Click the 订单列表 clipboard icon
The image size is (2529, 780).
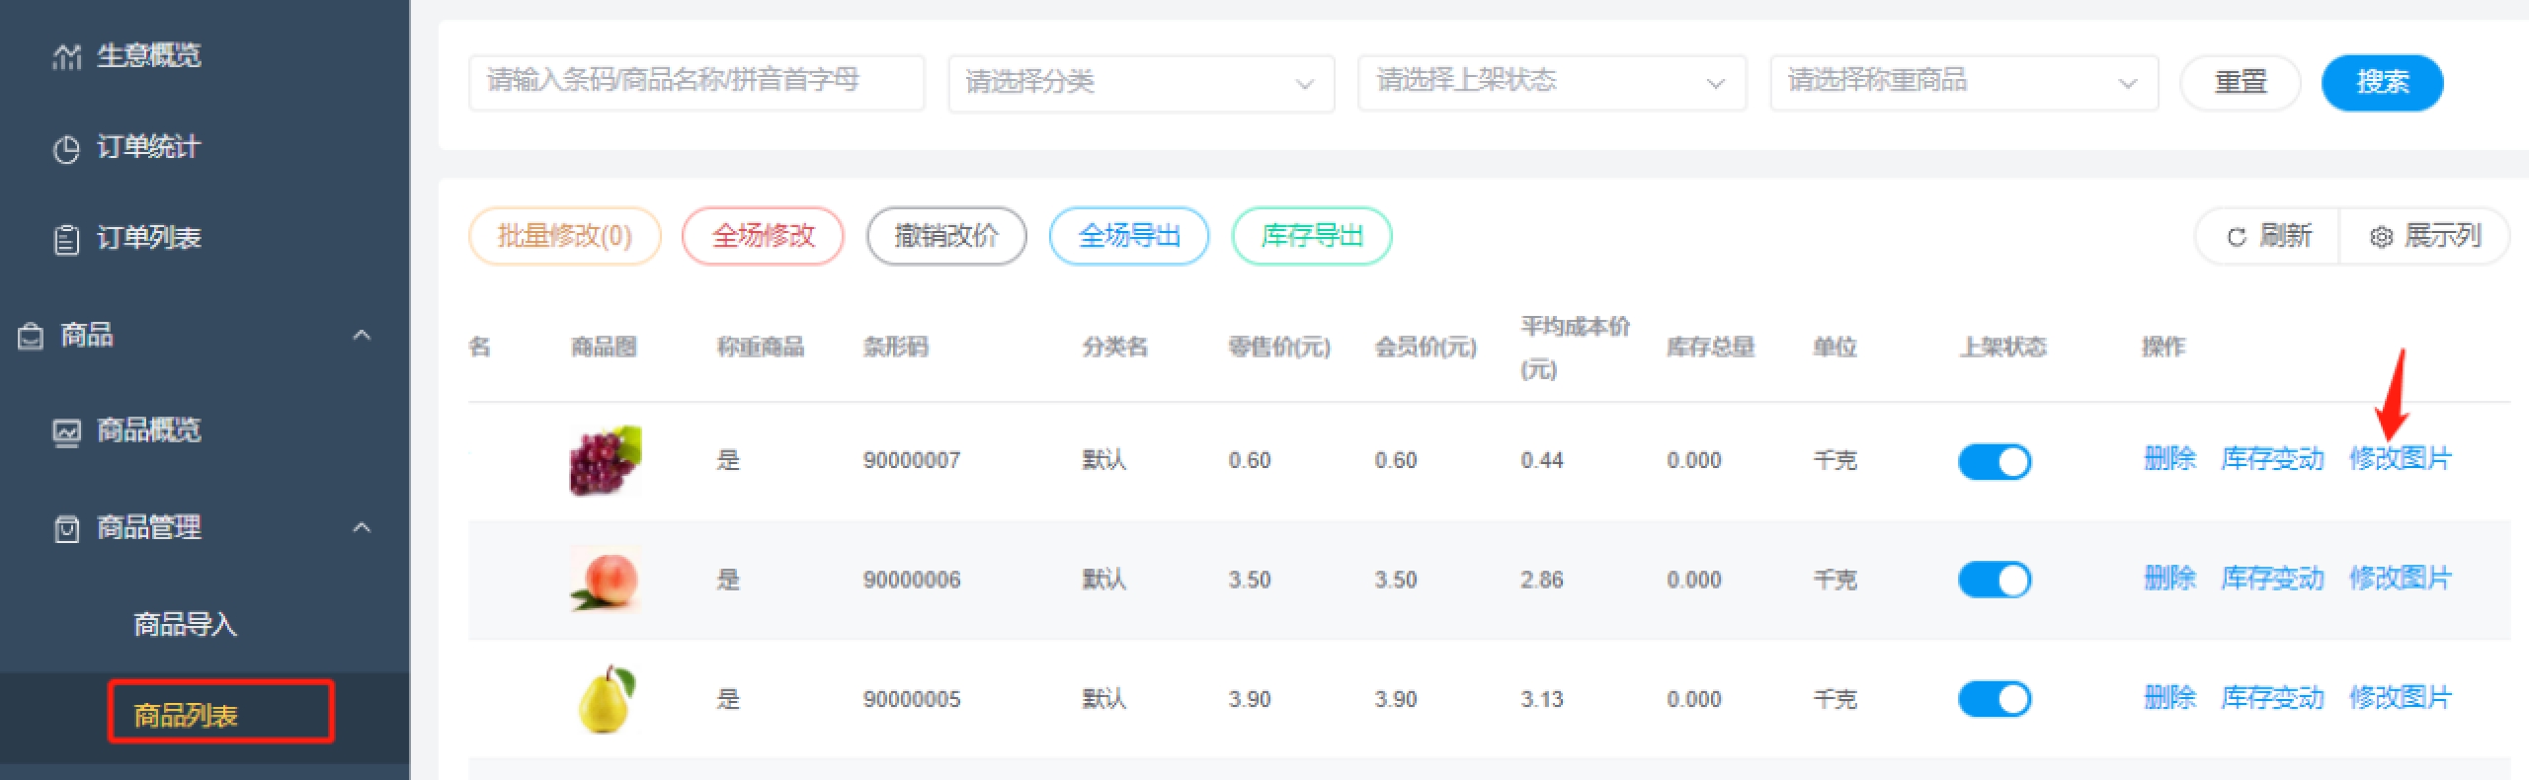point(66,240)
